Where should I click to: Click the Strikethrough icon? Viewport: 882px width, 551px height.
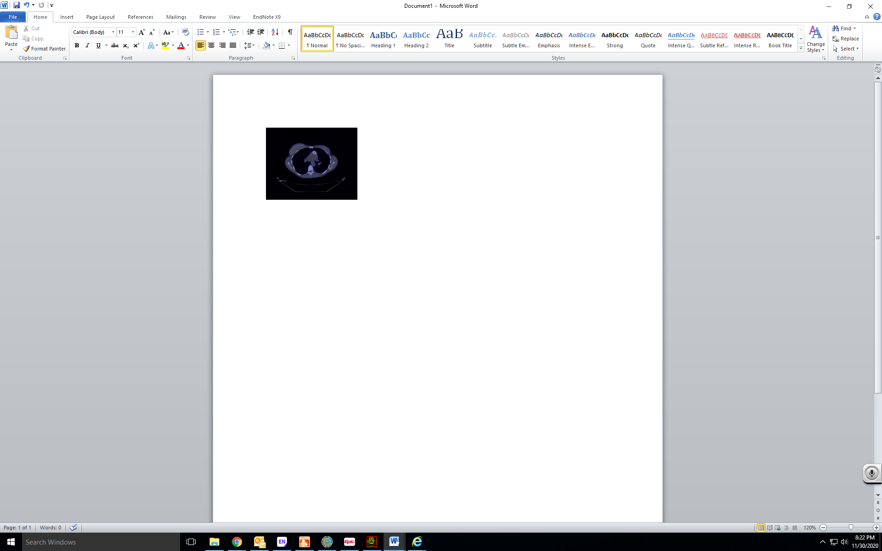click(x=115, y=45)
